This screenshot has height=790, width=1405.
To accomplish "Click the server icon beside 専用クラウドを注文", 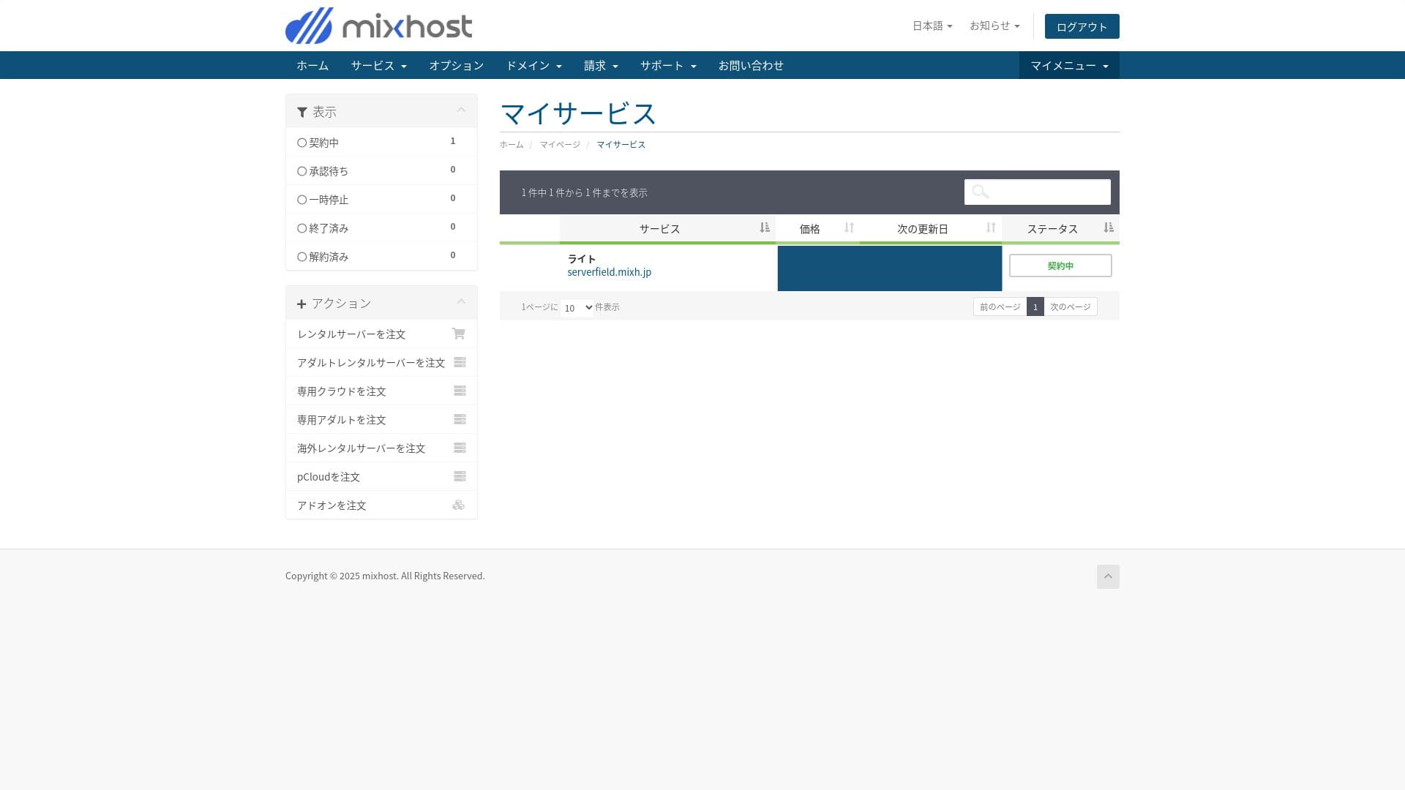I will pos(460,391).
